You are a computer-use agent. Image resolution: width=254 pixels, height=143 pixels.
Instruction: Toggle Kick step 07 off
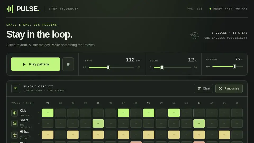tap(124, 113)
